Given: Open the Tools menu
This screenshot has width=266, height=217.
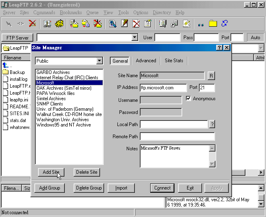Looking at the screenshot, I should click(123, 13).
